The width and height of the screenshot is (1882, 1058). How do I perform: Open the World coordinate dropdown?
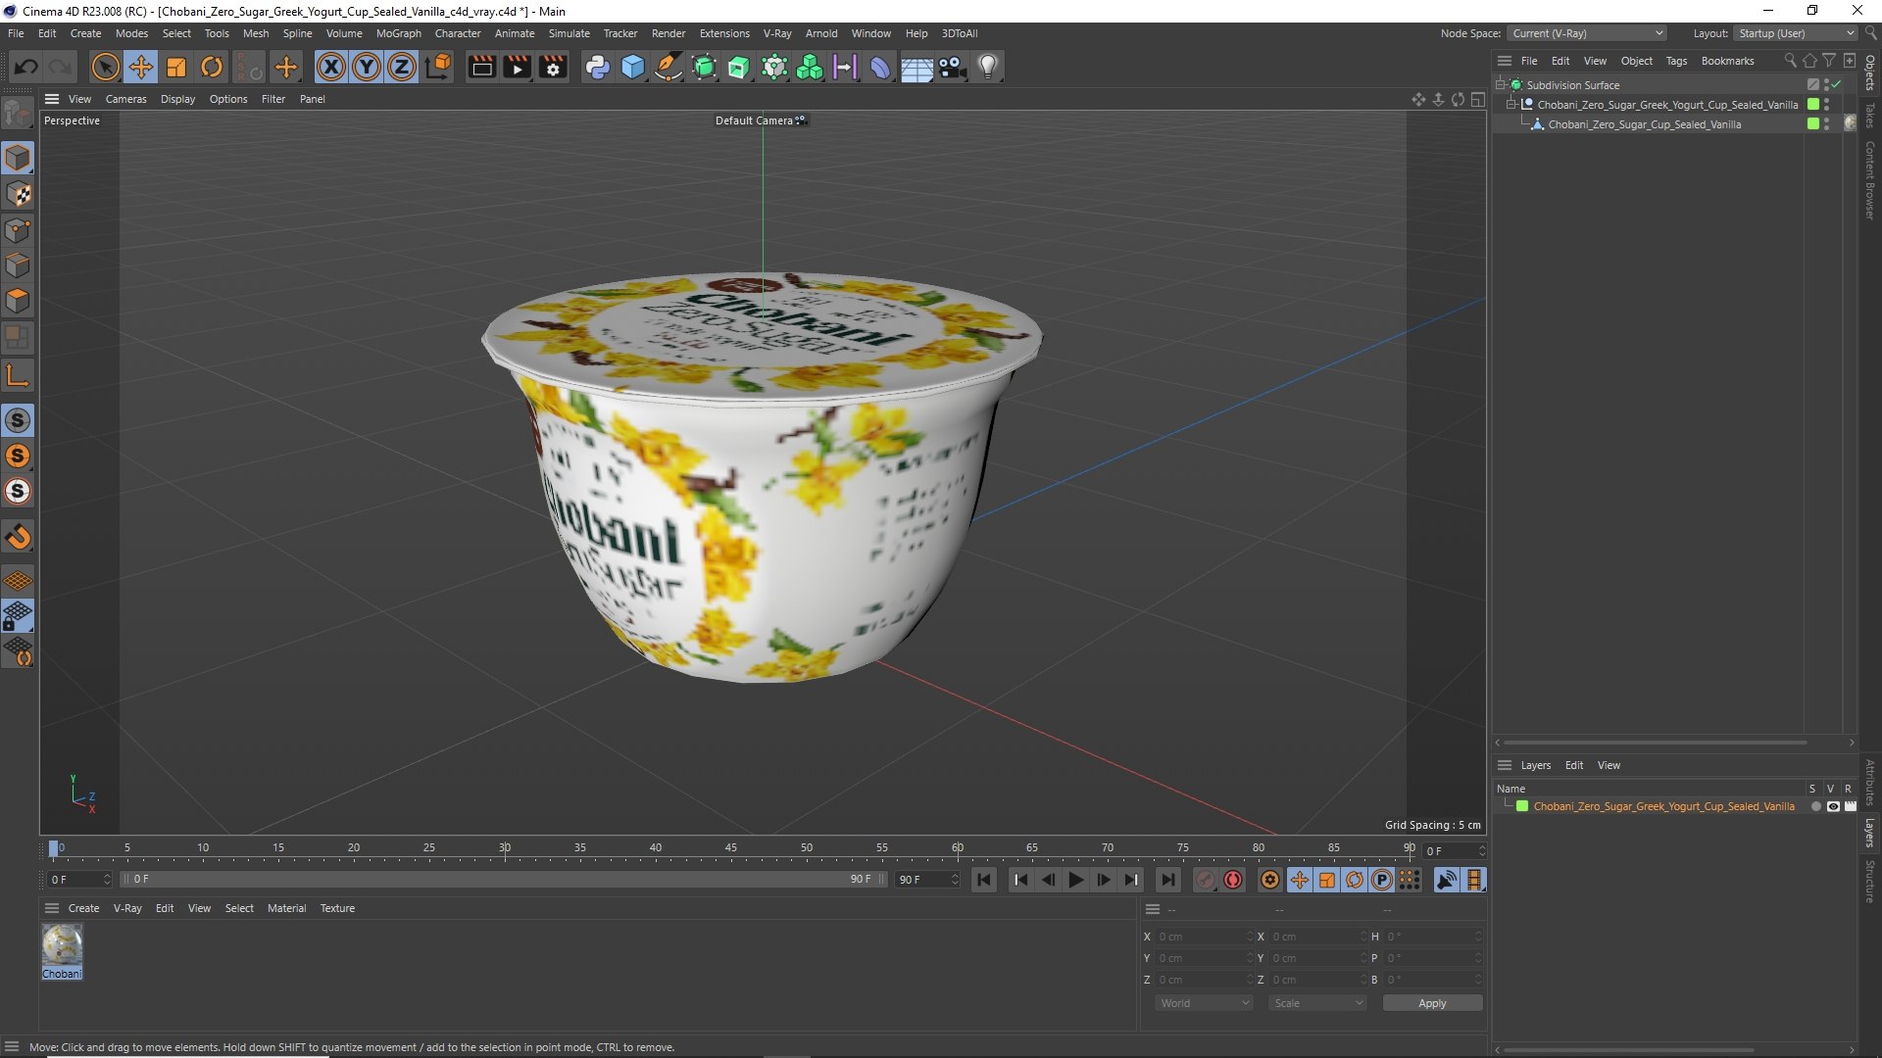click(1204, 1003)
